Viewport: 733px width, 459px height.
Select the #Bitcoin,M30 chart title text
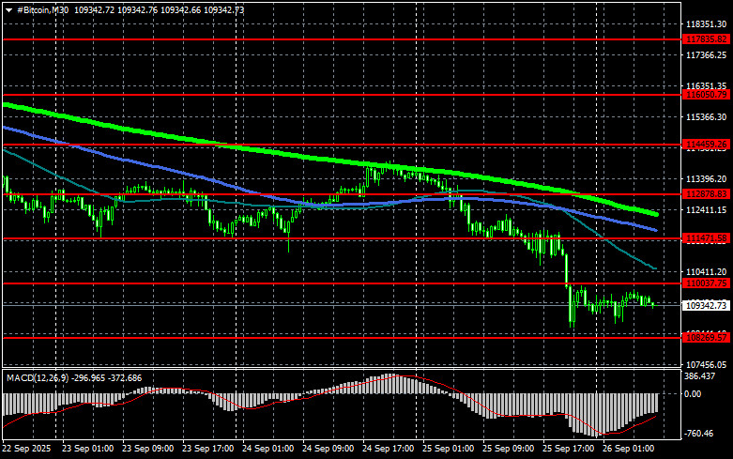(x=42, y=9)
